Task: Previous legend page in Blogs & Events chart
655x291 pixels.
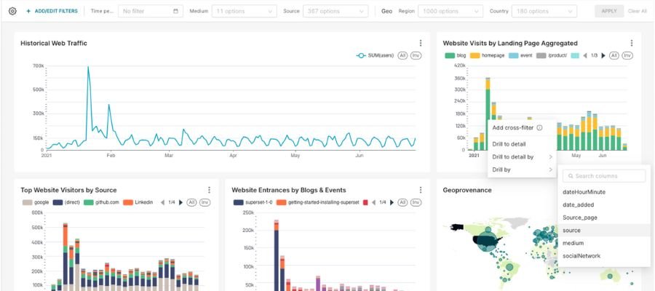Action: click(x=373, y=202)
